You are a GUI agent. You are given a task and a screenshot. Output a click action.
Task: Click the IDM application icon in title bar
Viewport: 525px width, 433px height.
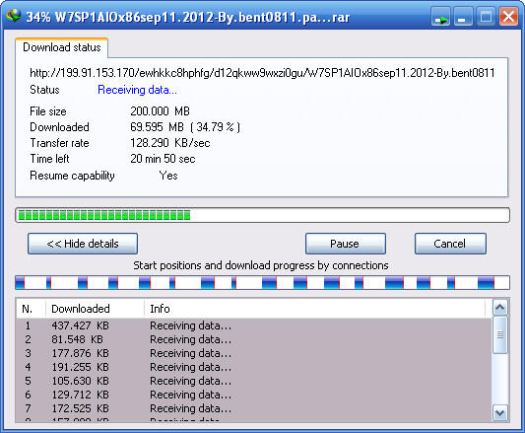pos(14,16)
